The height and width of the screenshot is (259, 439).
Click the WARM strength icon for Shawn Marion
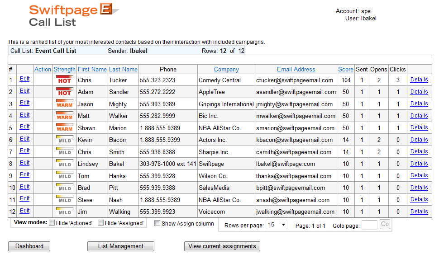[x=65, y=127]
